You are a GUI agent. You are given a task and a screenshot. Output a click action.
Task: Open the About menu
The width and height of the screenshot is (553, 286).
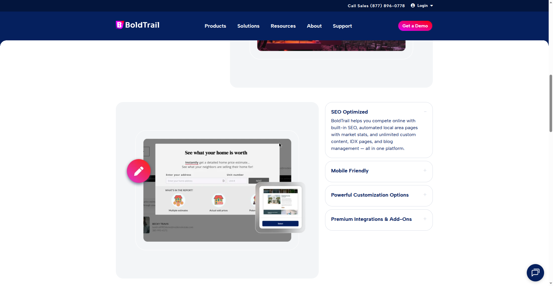(314, 26)
